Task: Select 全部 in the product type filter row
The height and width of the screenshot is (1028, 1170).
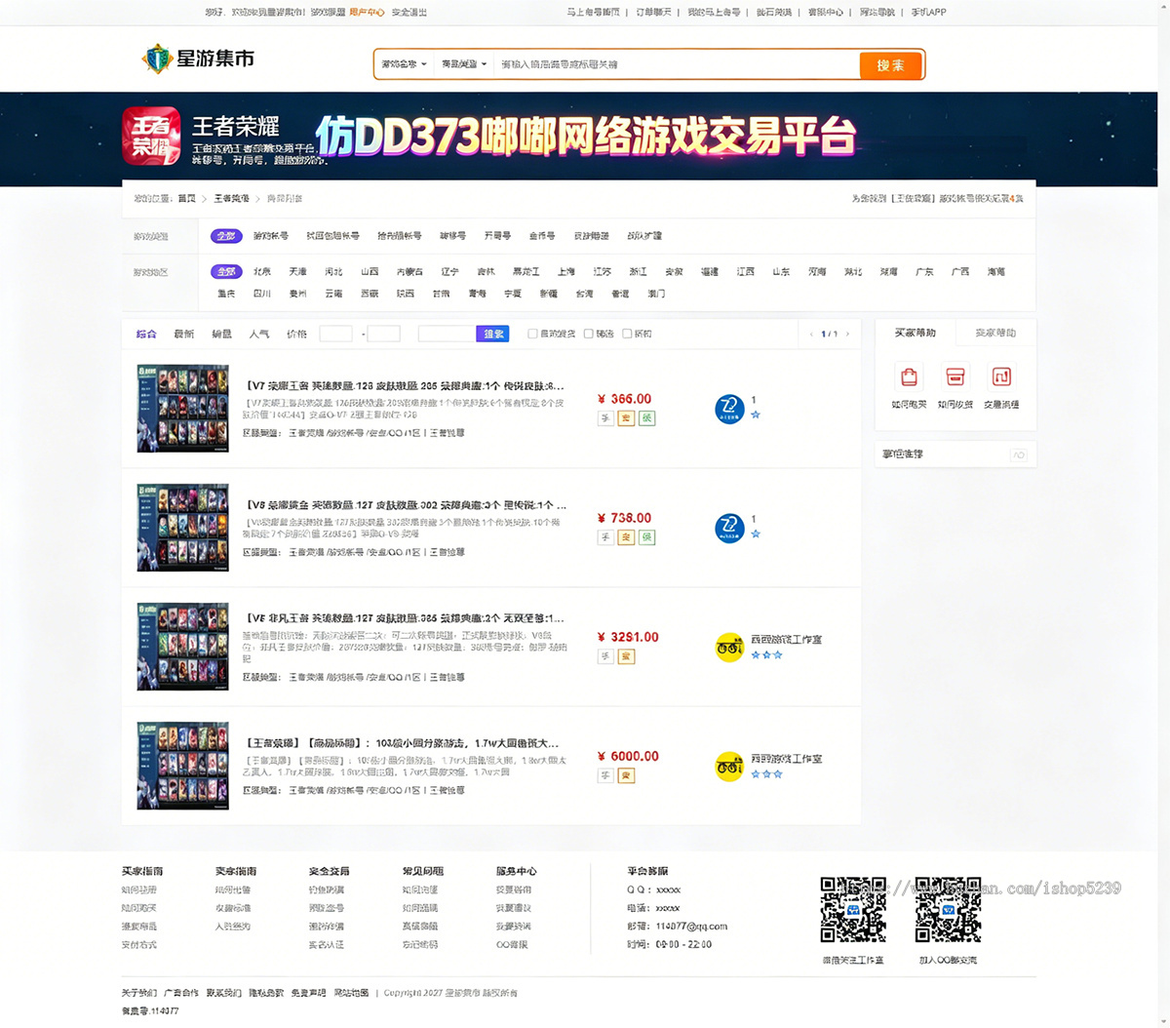Action: click(226, 236)
